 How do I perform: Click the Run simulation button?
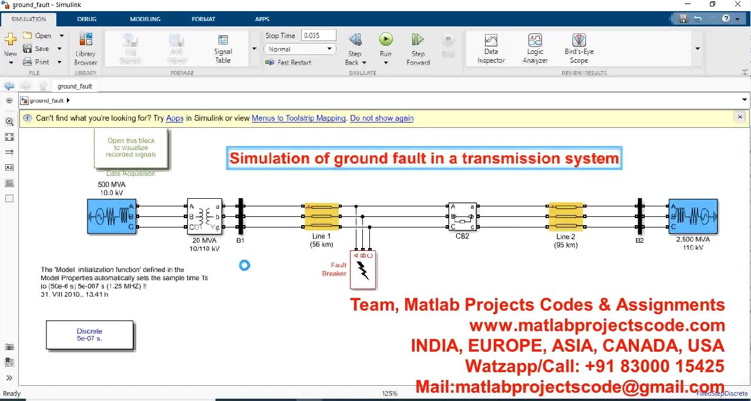[x=385, y=40]
